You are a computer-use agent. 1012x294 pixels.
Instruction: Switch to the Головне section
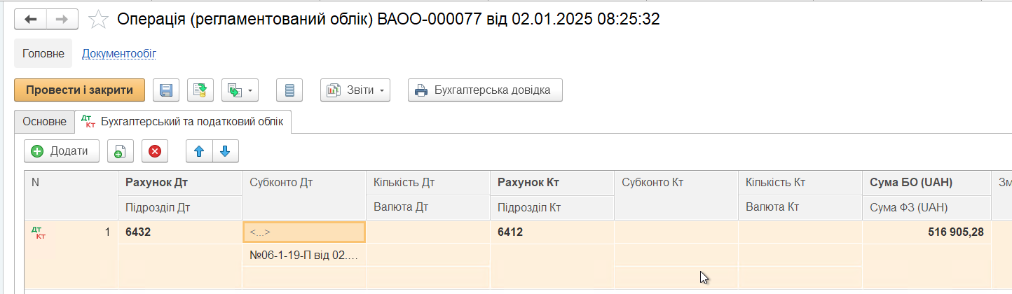point(43,53)
